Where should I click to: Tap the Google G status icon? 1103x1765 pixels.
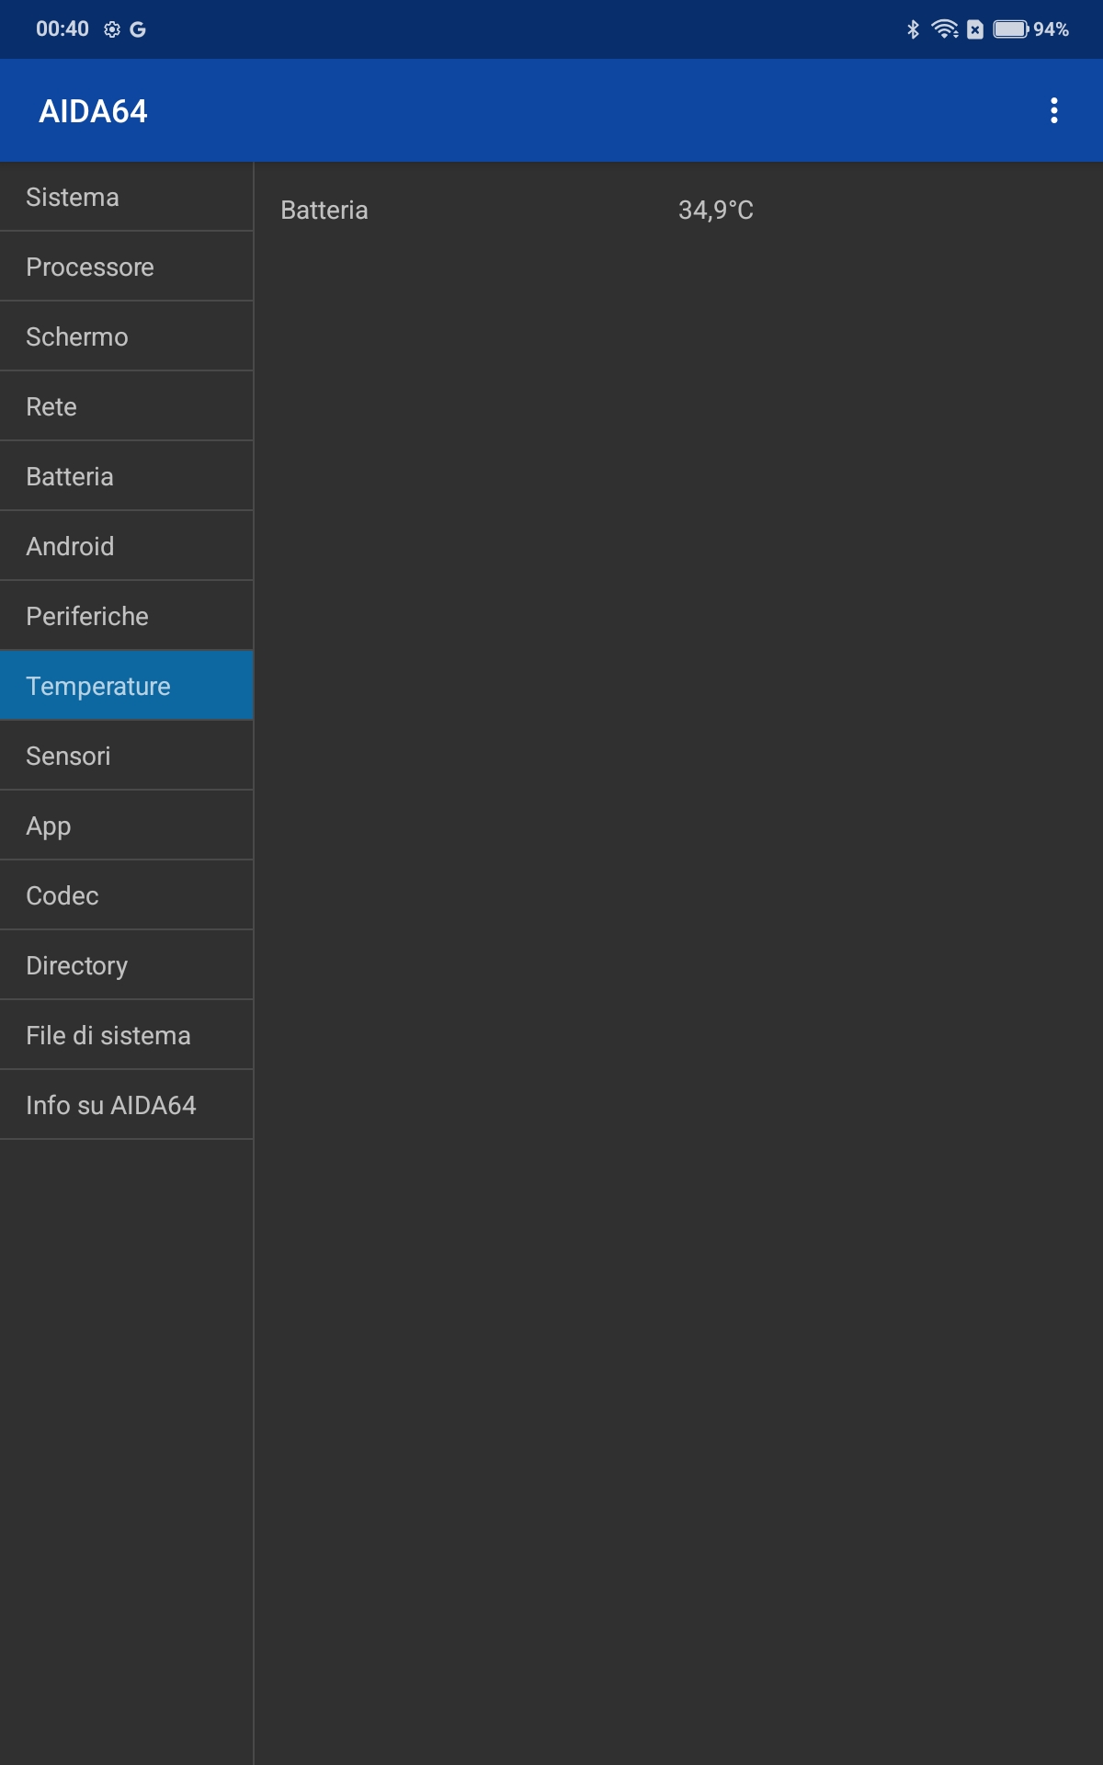click(x=138, y=29)
